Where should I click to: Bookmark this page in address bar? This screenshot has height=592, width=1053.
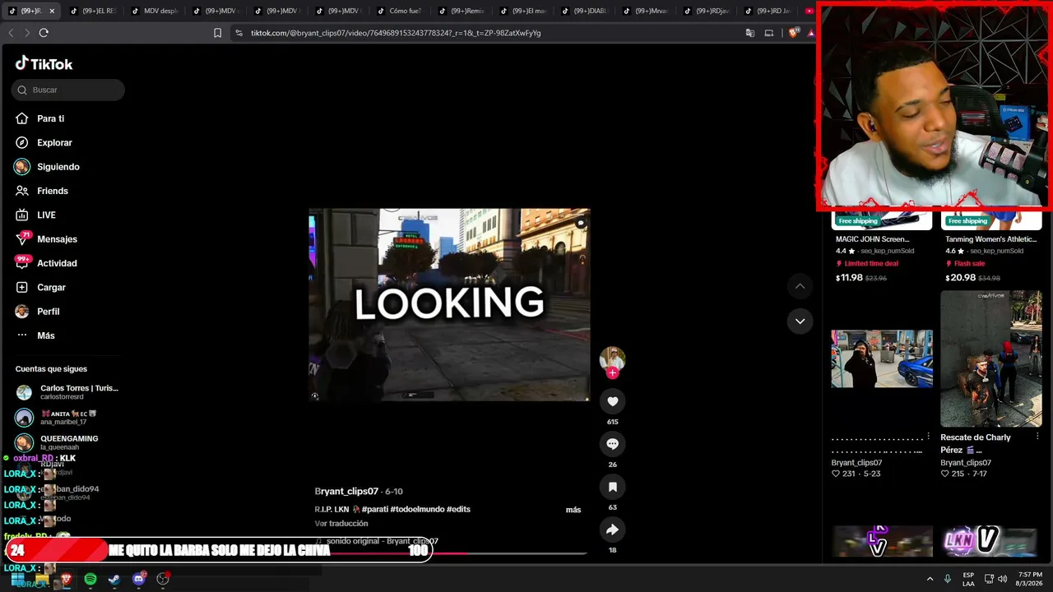(x=217, y=33)
